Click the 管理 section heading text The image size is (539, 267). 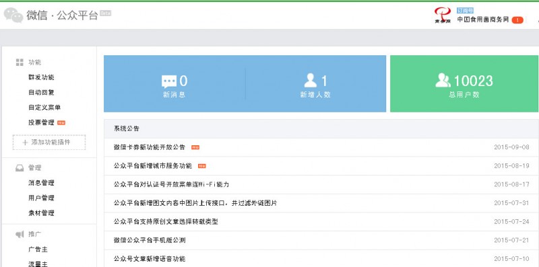click(x=35, y=168)
